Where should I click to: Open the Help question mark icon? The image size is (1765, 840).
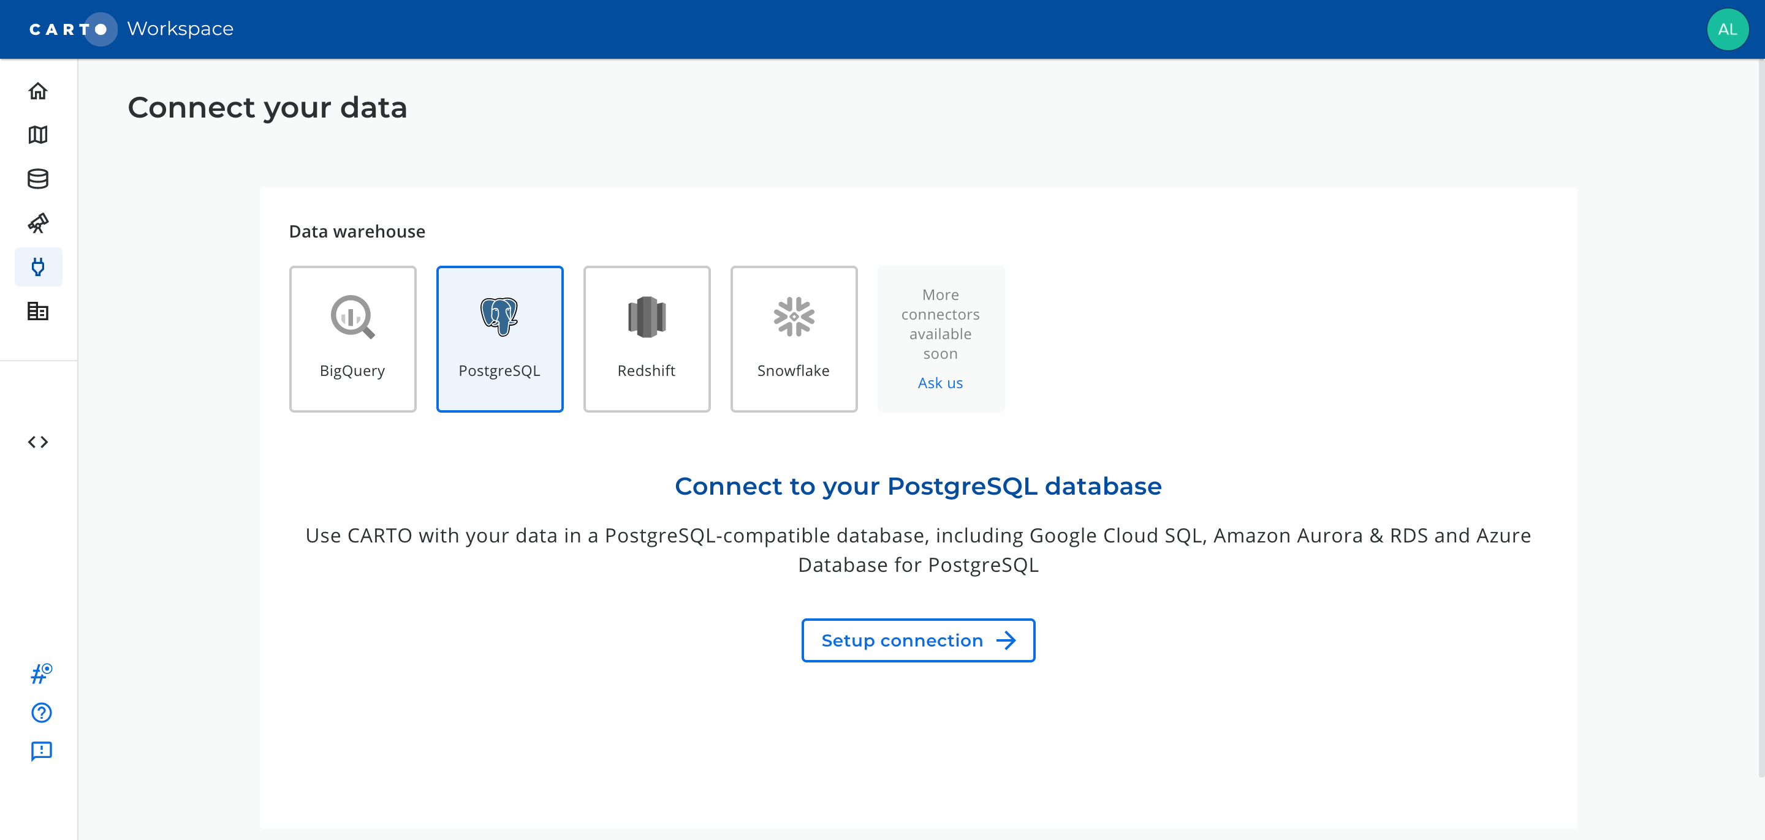pos(41,713)
